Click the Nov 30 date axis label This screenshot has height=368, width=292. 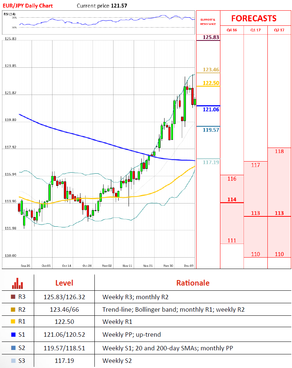[x=168, y=266]
